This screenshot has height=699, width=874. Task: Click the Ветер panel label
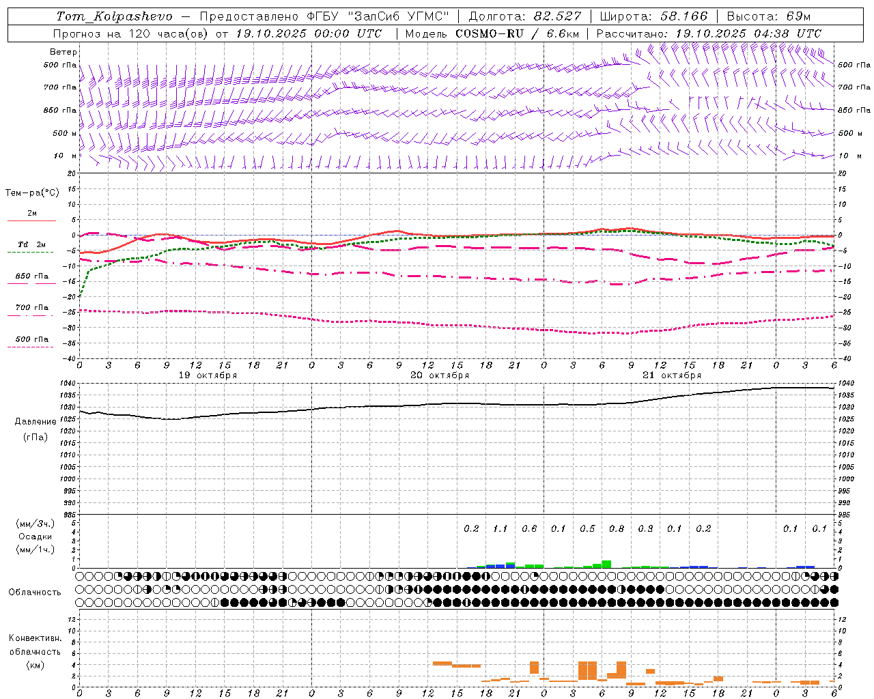64,52
